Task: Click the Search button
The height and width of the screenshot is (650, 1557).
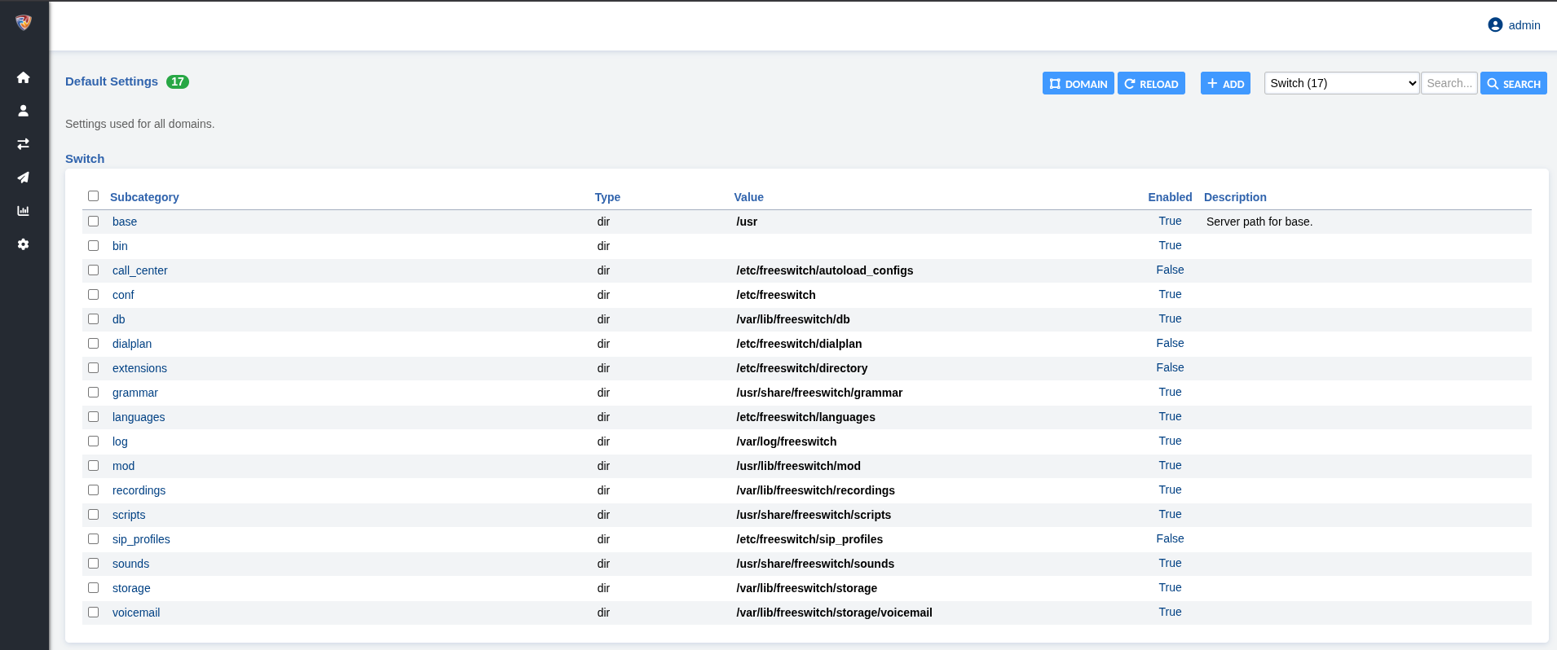Action: [x=1513, y=84]
